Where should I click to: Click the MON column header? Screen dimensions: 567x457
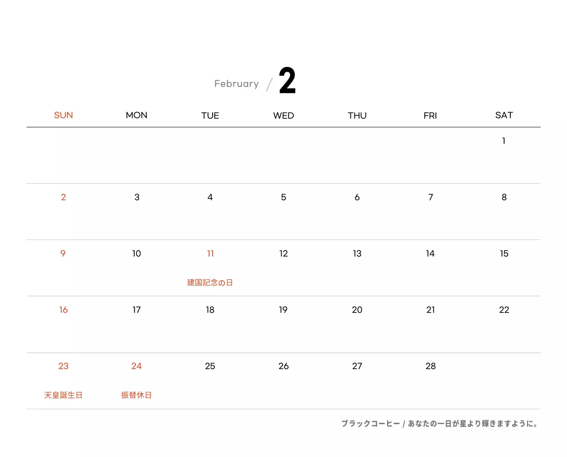point(136,115)
